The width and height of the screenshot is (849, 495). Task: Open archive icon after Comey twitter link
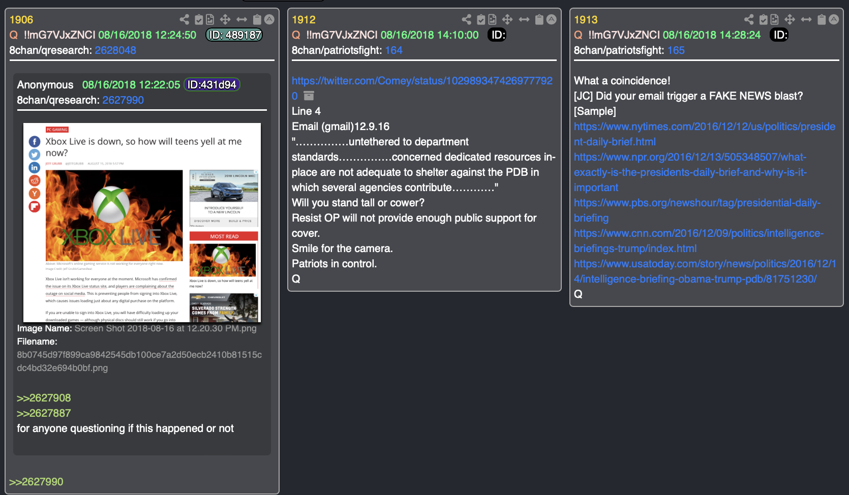click(309, 96)
